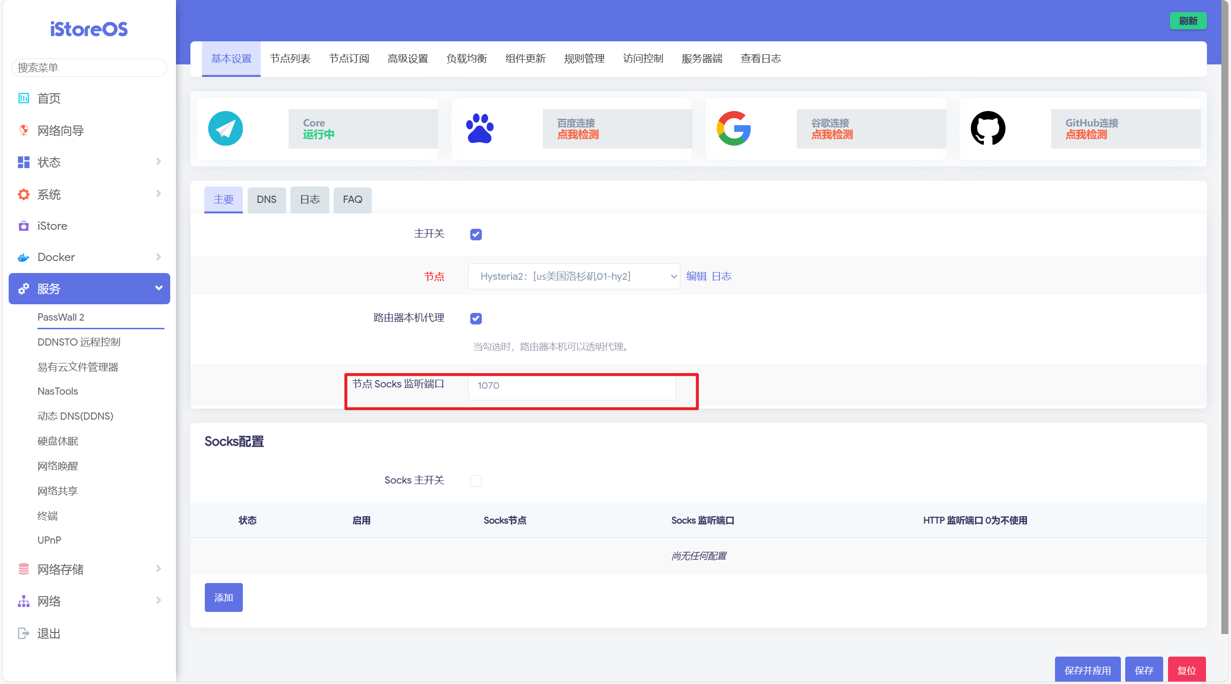Toggle the 主开关 checkbox
The width and height of the screenshot is (1231, 684).
(476, 234)
